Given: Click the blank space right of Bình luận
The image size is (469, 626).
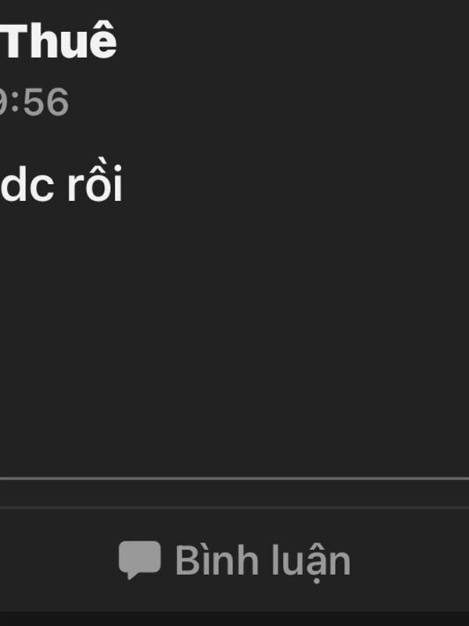Looking at the screenshot, I should pos(411,560).
